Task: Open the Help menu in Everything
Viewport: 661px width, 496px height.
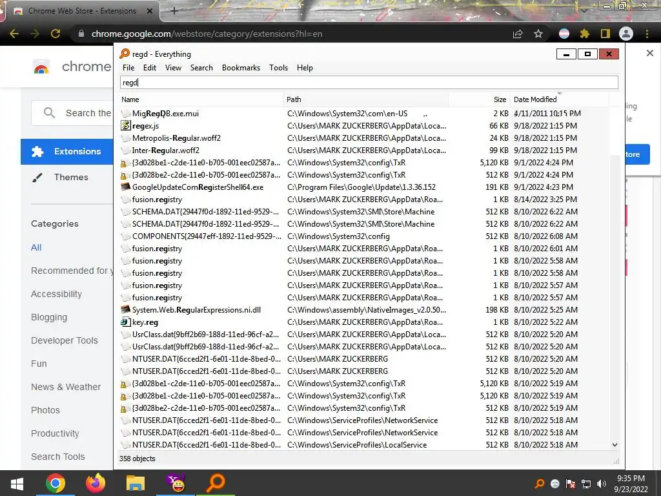Action: pyautogui.click(x=305, y=68)
